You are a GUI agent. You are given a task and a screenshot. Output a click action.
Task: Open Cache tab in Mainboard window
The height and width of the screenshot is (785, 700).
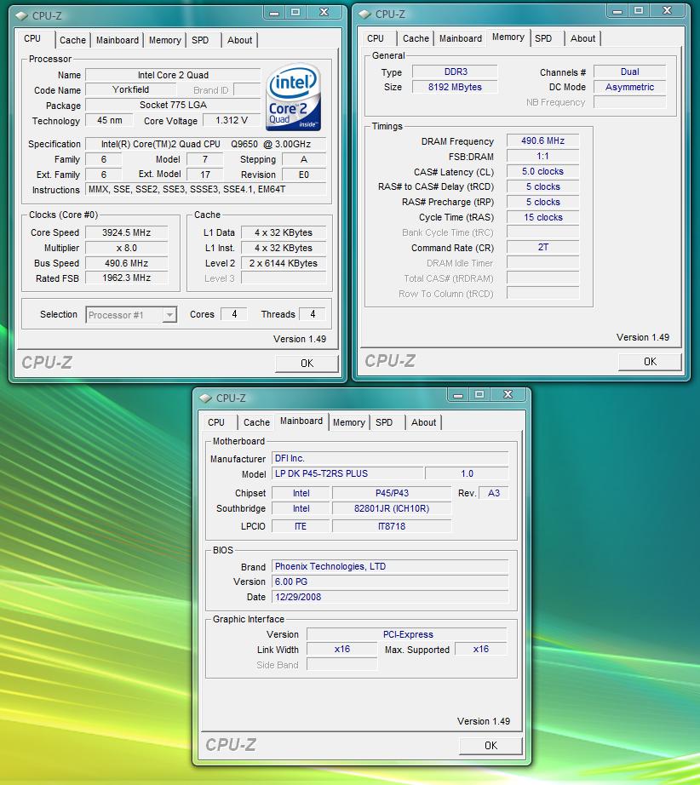(x=257, y=422)
